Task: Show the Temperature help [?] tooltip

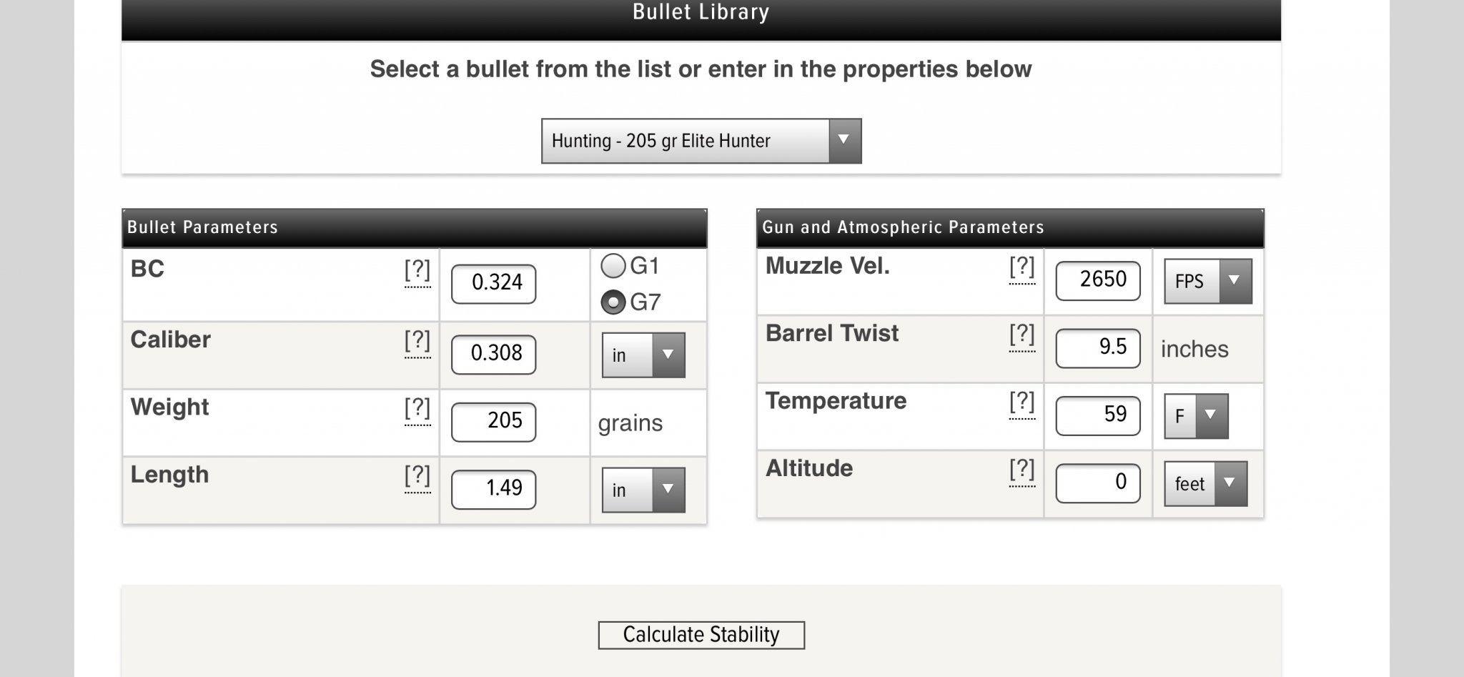Action: (1022, 402)
